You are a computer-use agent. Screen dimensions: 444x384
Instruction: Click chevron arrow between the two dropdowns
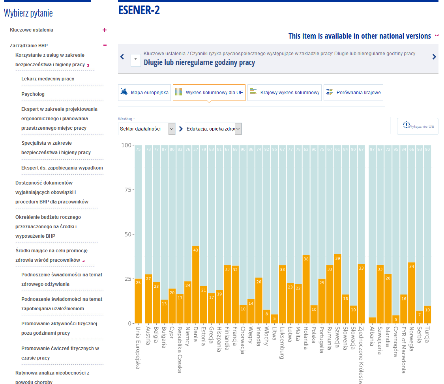181,129
